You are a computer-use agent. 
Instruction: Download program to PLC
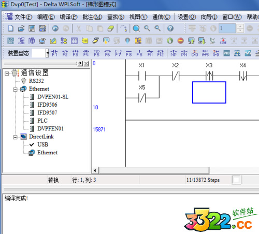pos(202,41)
